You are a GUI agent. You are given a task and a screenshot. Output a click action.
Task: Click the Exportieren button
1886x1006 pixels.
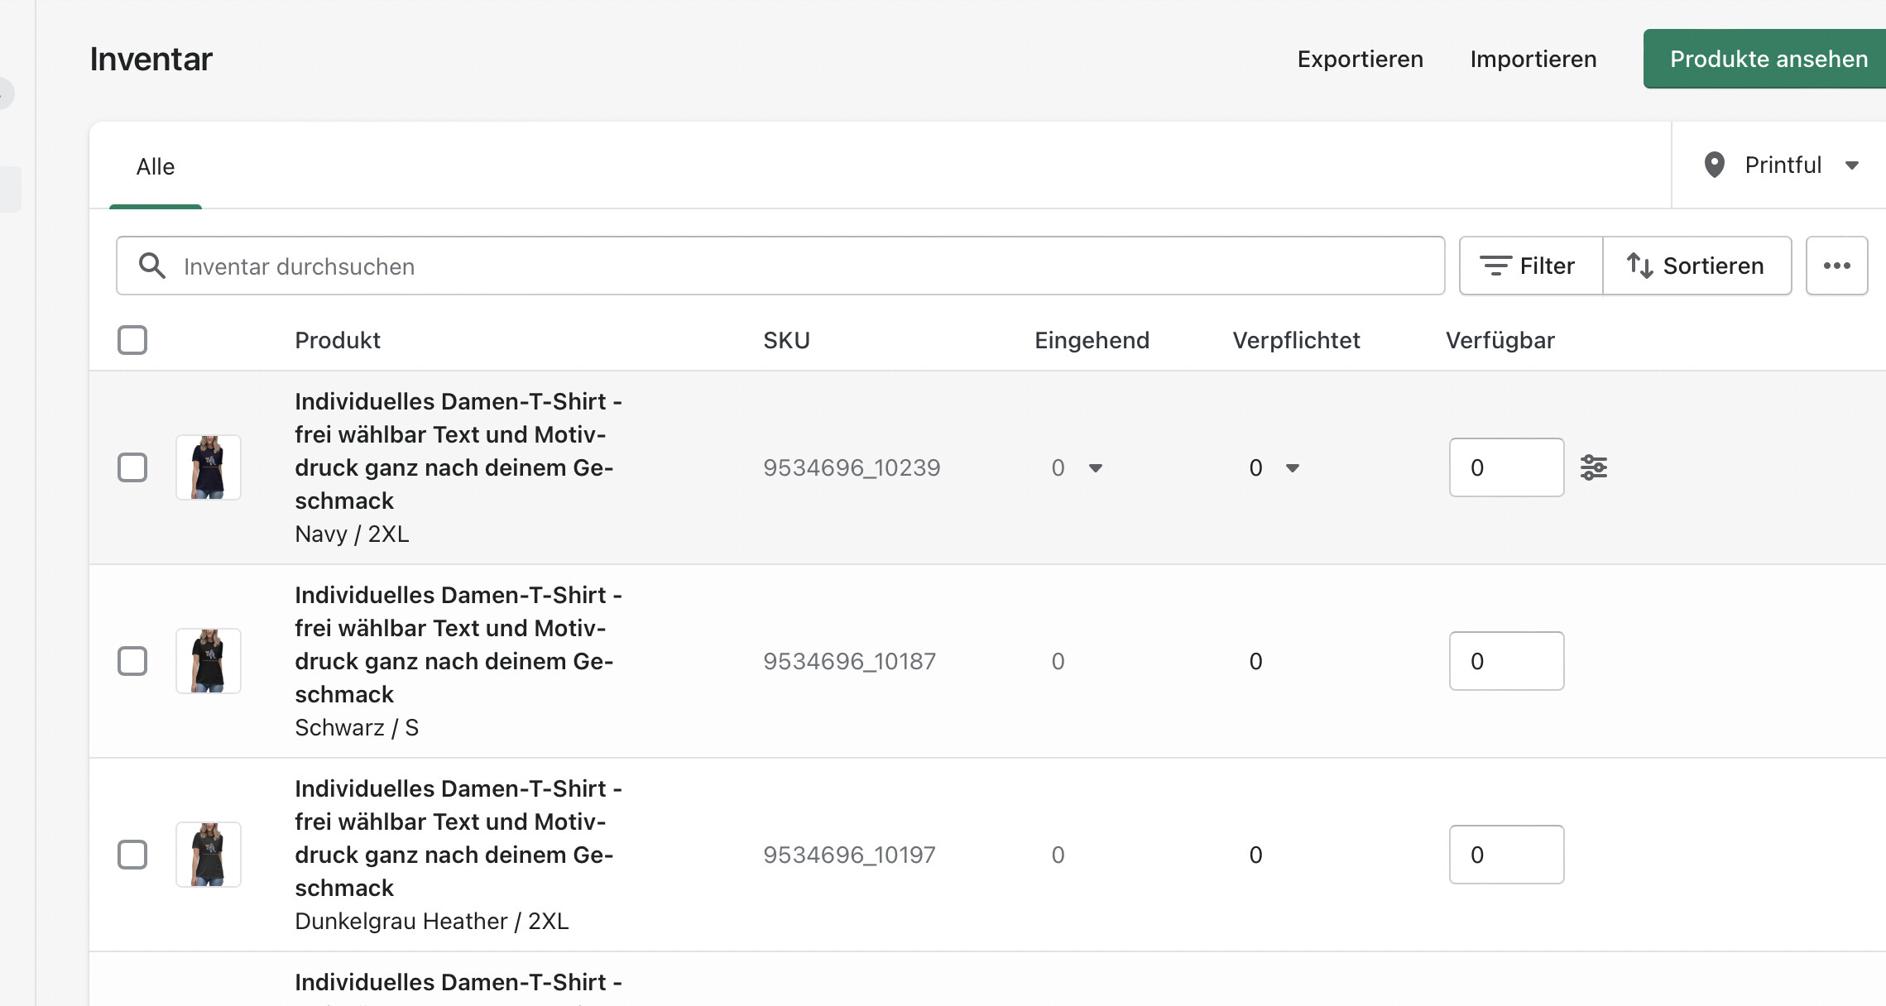[x=1360, y=59]
